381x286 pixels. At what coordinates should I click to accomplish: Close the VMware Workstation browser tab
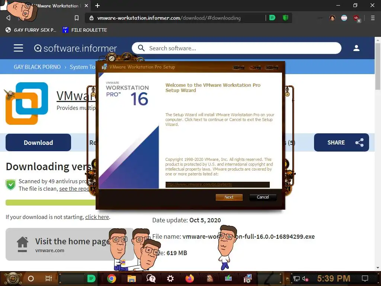[x=86, y=6]
